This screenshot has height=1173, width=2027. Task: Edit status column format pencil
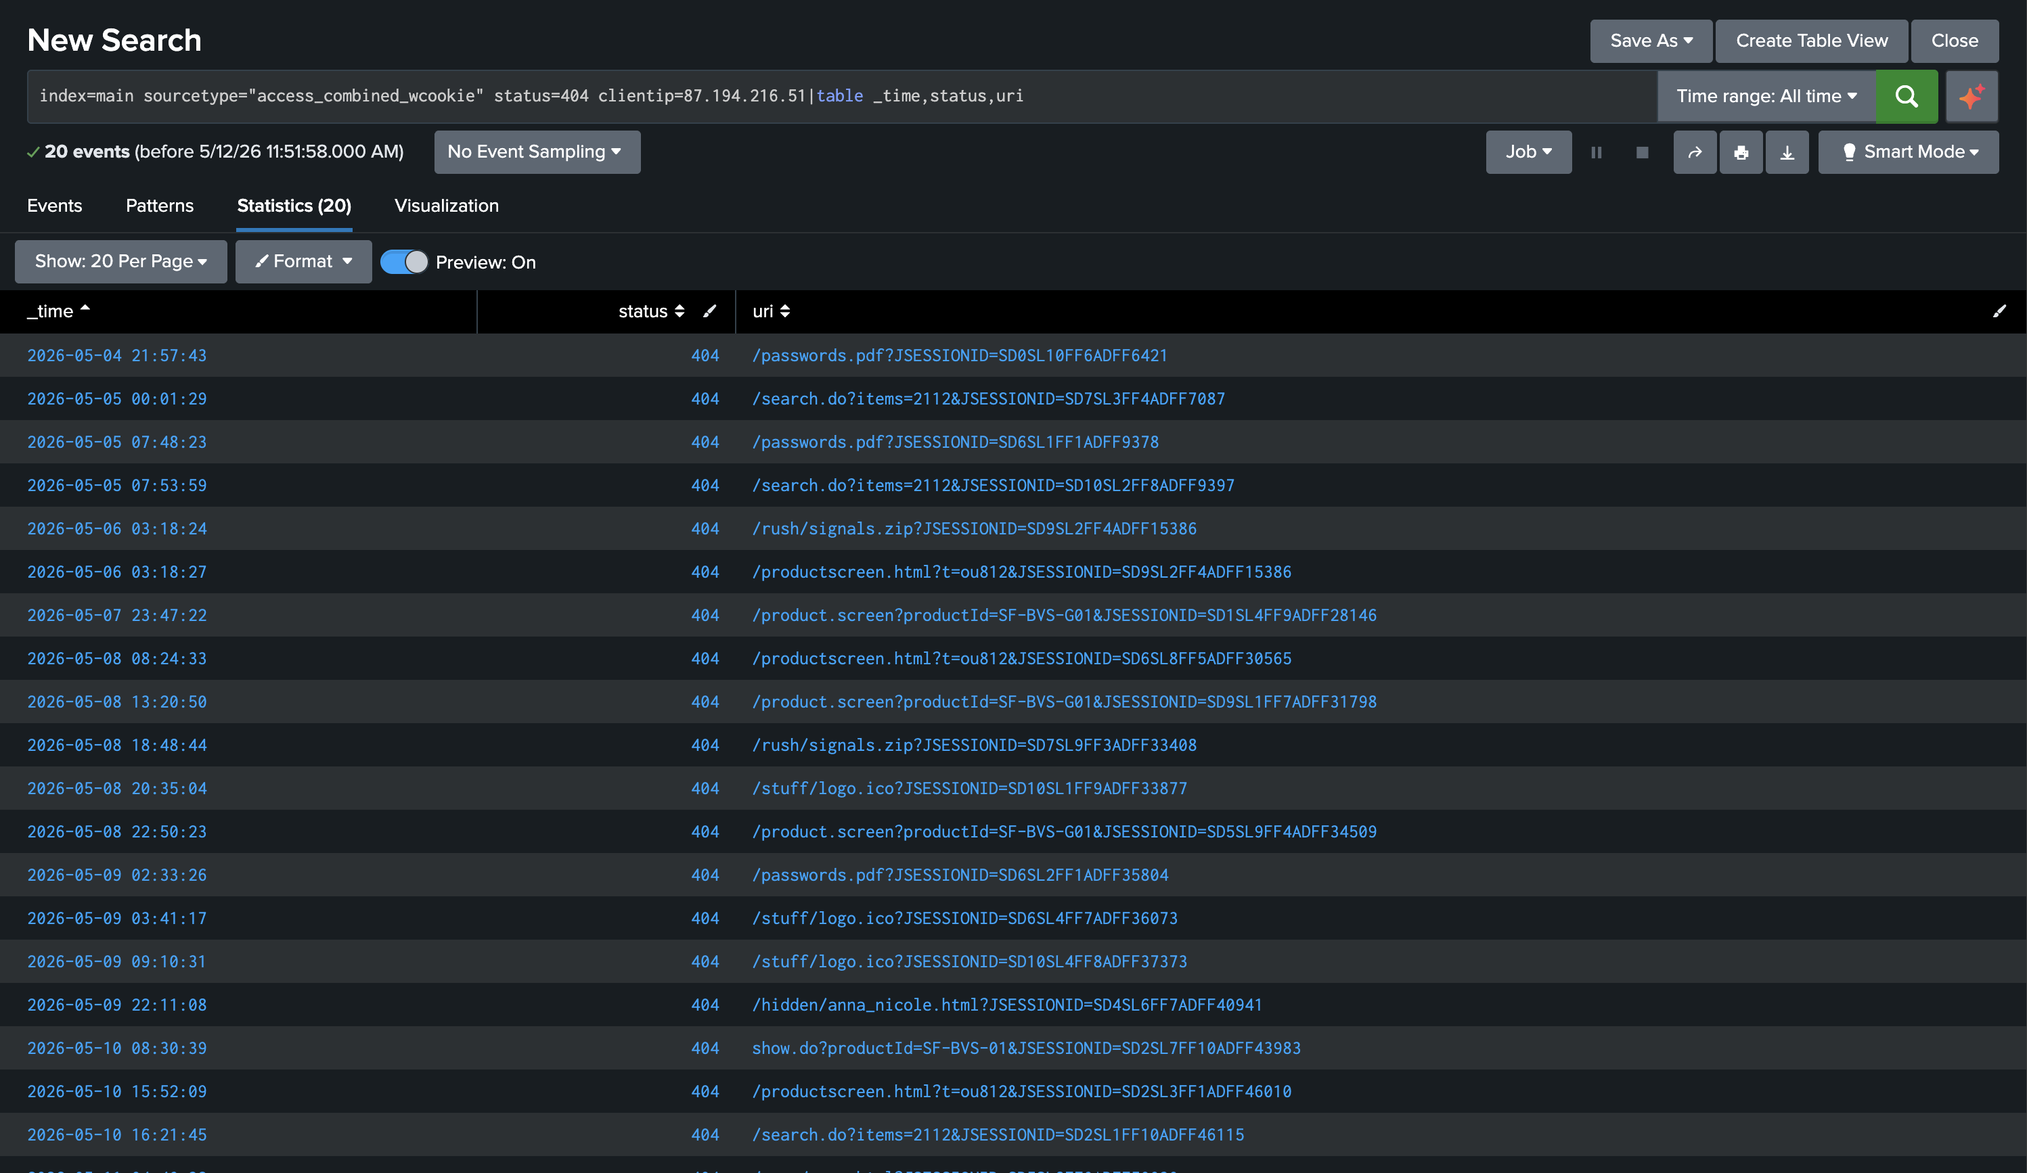coord(709,311)
